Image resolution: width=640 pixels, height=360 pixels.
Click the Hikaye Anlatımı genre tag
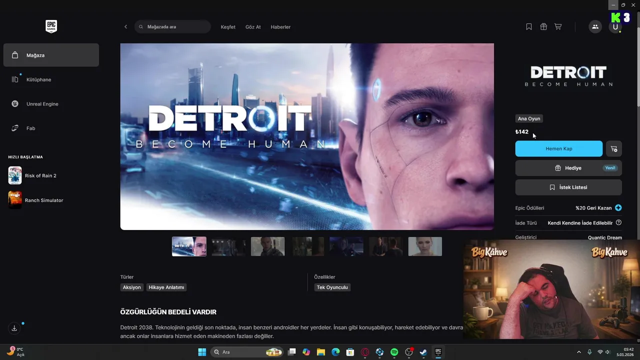point(166,287)
